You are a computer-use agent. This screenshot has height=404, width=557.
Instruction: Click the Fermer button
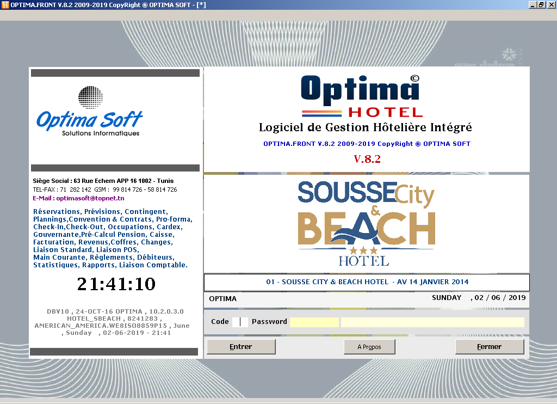point(490,347)
